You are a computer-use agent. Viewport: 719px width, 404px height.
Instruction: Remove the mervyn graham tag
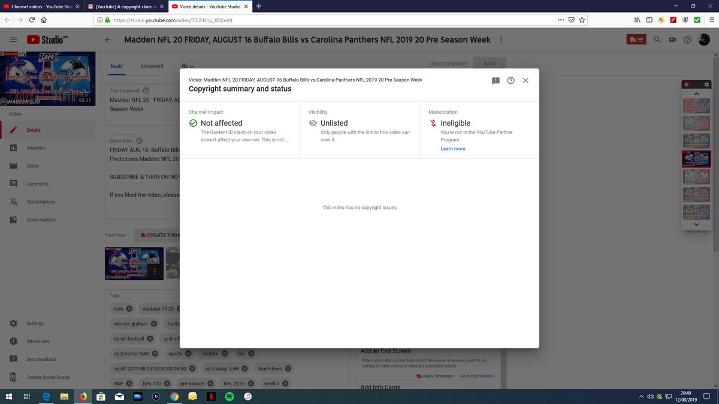[x=153, y=324]
